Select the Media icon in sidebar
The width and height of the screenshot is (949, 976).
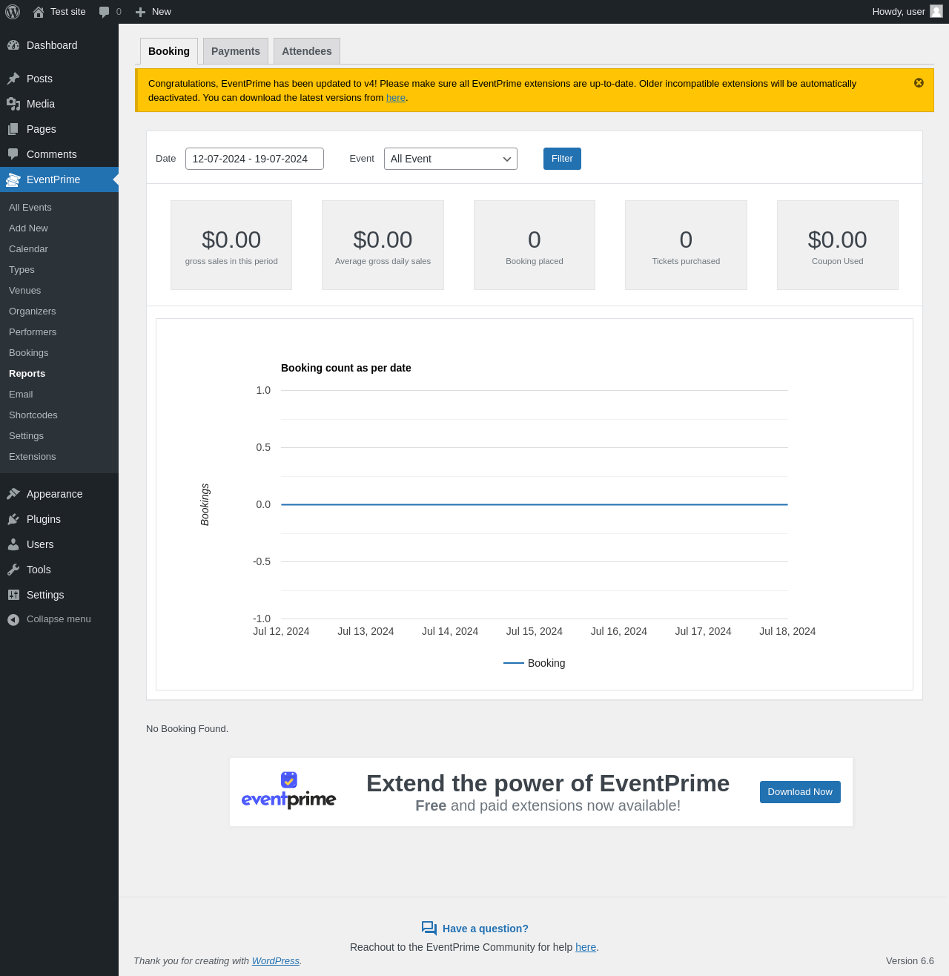(13, 104)
